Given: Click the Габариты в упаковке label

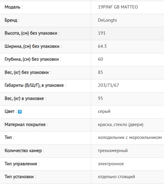Looking at the screenshot, I should point(35,85).
